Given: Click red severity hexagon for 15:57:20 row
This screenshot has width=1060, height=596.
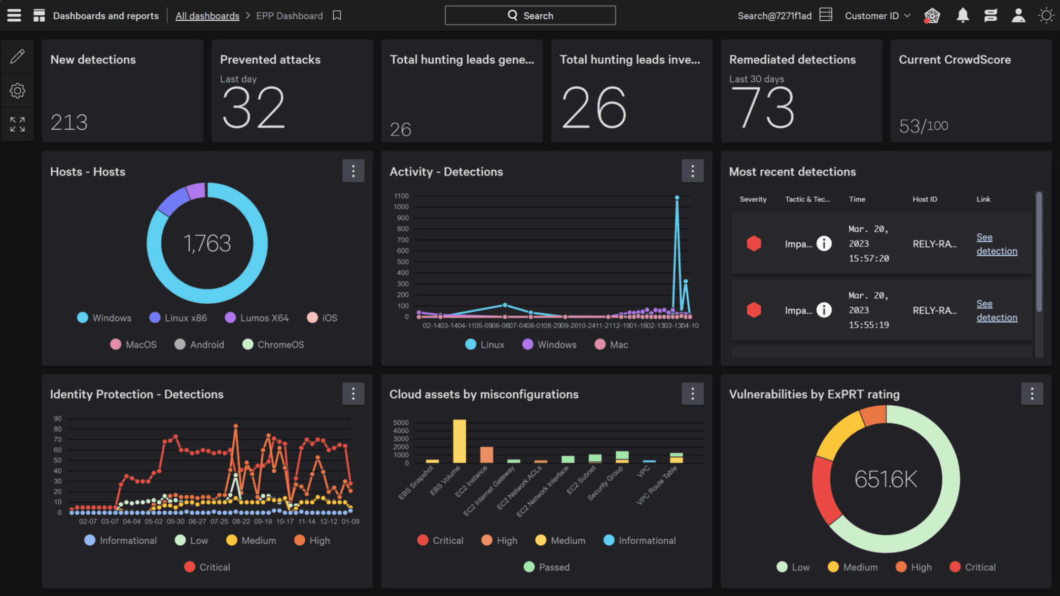Looking at the screenshot, I should coord(754,244).
